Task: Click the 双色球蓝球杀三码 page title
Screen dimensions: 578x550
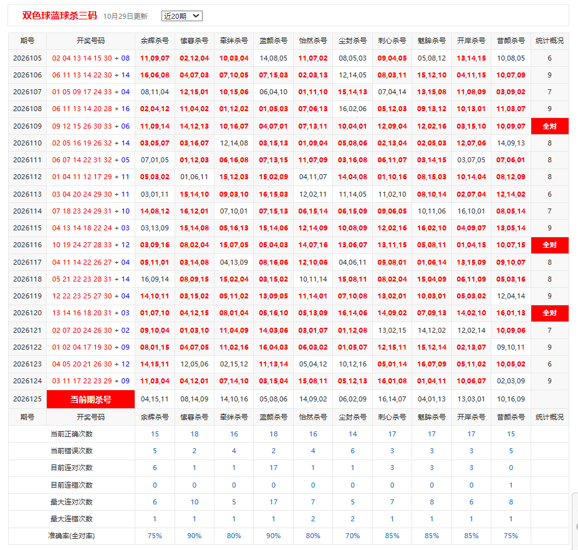Action: tap(59, 16)
